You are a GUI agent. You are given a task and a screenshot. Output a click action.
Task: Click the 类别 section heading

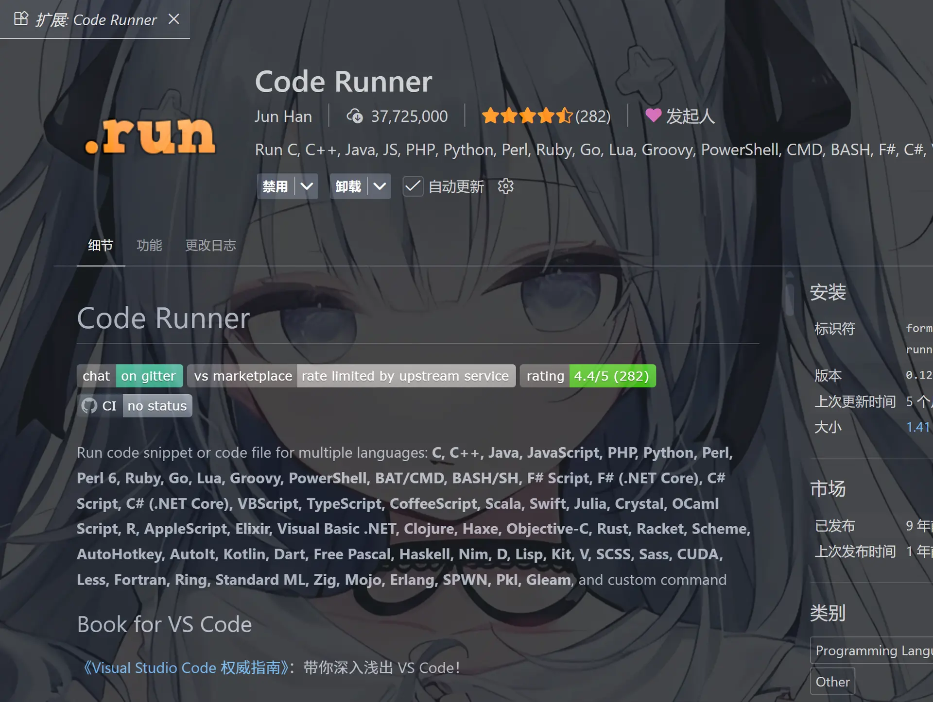pyautogui.click(x=828, y=613)
